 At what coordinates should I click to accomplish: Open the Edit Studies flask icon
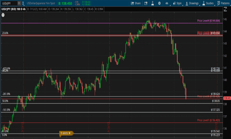pyautogui.click(x=153, y=3)
